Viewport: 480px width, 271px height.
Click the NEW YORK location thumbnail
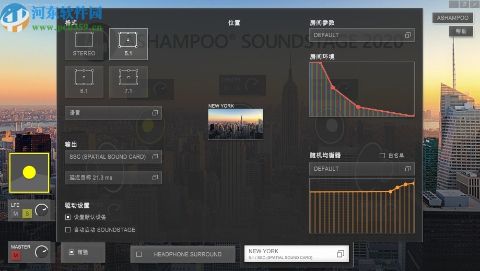coord(236,124)
